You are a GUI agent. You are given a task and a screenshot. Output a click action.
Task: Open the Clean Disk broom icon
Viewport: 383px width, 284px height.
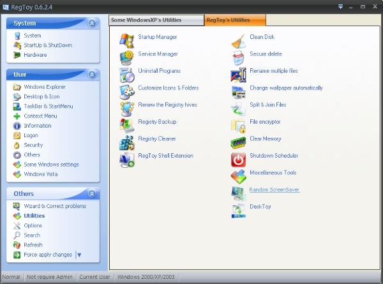(x=238, y=41)
